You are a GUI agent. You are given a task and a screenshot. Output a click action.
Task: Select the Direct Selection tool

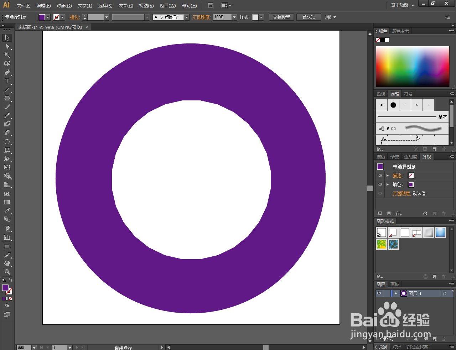click(7, 46)
